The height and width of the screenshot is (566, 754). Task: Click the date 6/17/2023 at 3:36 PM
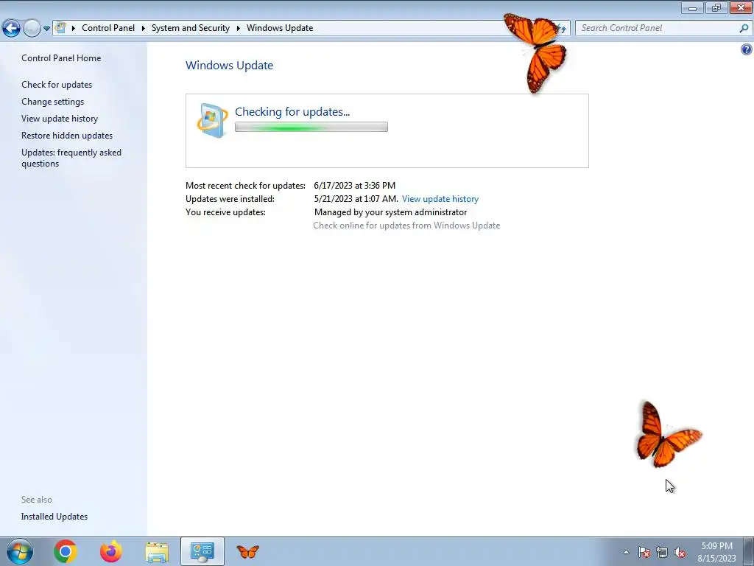354,185
